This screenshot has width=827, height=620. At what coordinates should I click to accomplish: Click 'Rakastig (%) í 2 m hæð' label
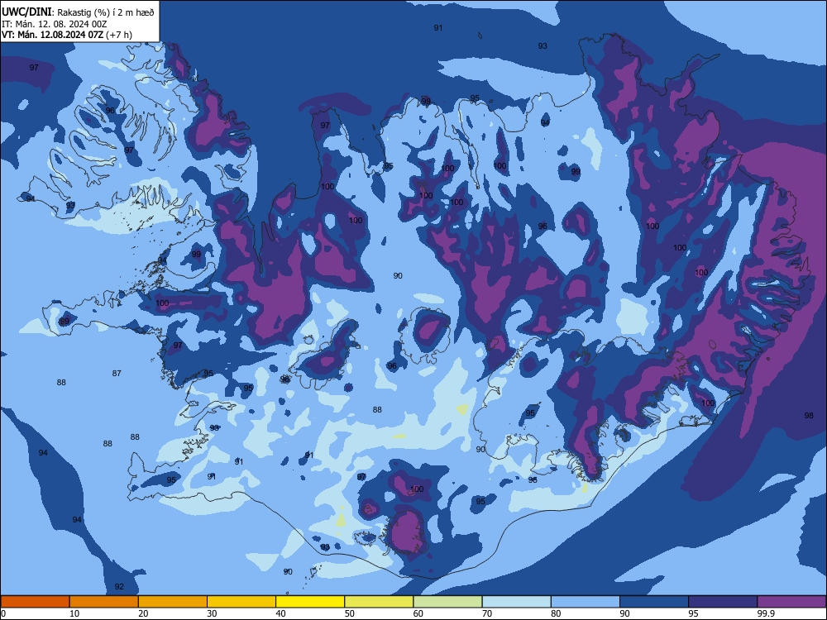[x=106, y=12]
